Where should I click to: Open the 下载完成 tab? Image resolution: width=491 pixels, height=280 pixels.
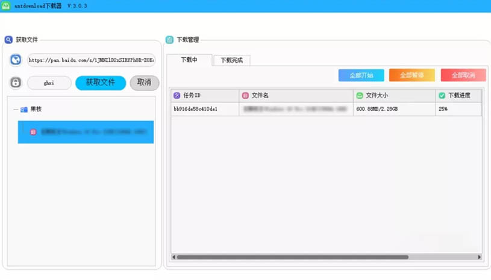231,61
